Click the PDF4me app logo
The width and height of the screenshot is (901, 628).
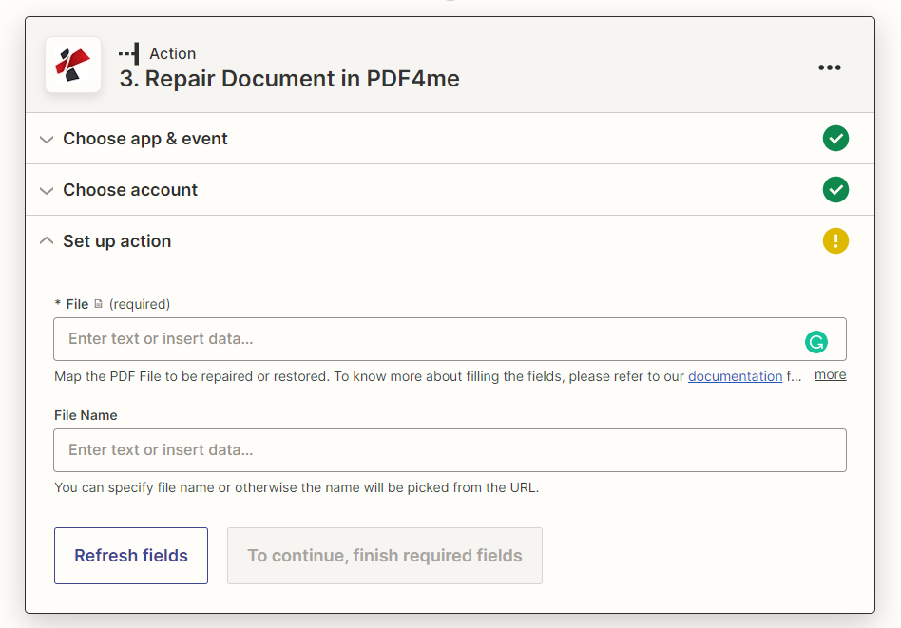click(73, 65)
